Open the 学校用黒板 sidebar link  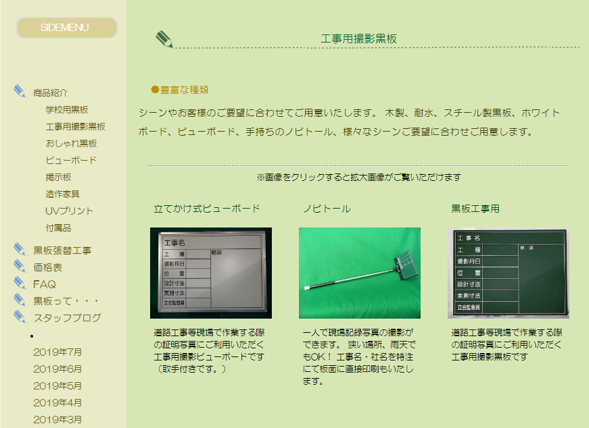[67, 109]
